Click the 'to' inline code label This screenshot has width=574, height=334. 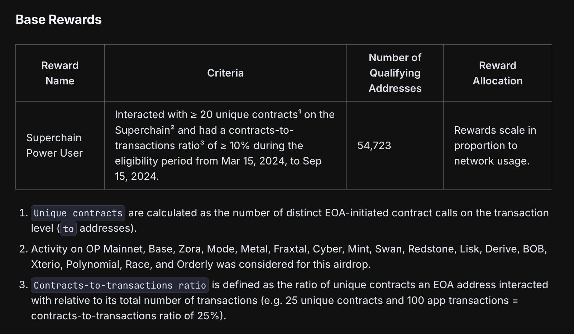[x=68, y=229]
